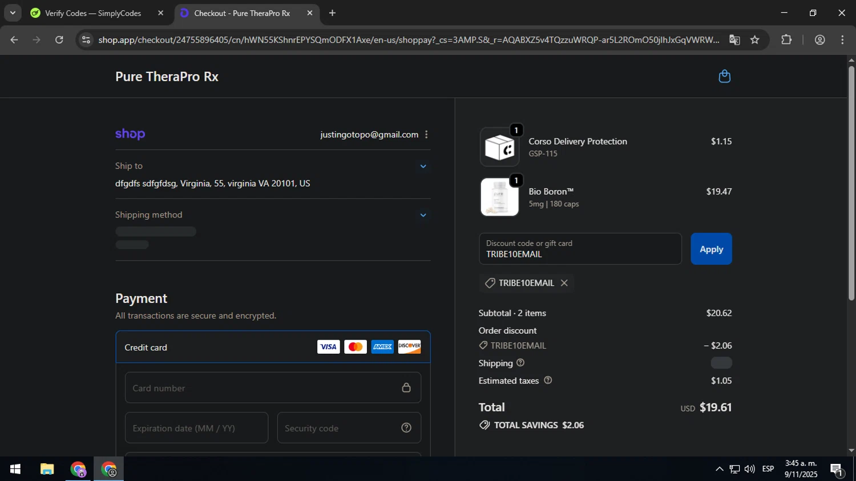Show hidden system tray icons

coord(719,469)
